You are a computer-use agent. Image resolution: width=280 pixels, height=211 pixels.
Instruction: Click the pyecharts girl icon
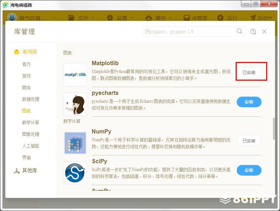pyautogui.click(x=75, y=104)
